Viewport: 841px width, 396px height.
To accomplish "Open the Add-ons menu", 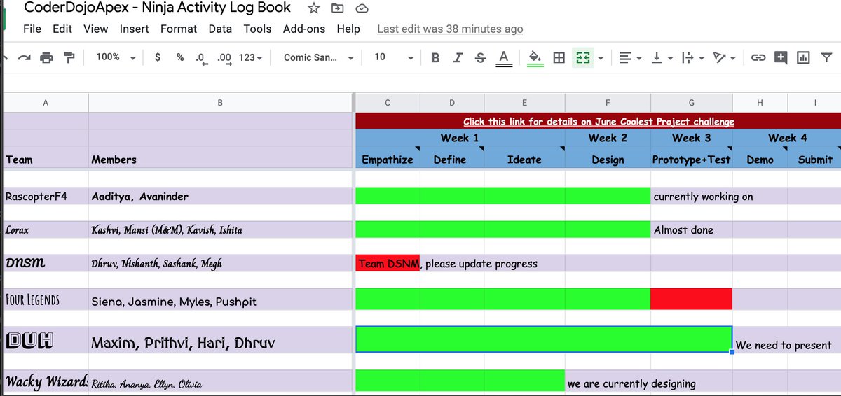I will click(x=304, y=29).
